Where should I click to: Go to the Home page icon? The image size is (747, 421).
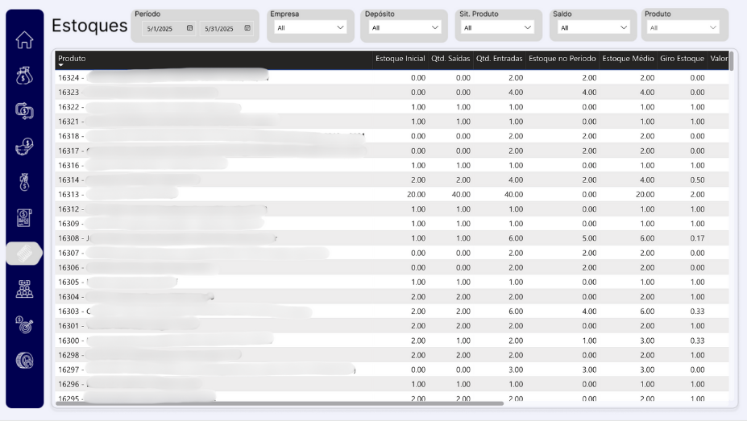pos(24,39)
